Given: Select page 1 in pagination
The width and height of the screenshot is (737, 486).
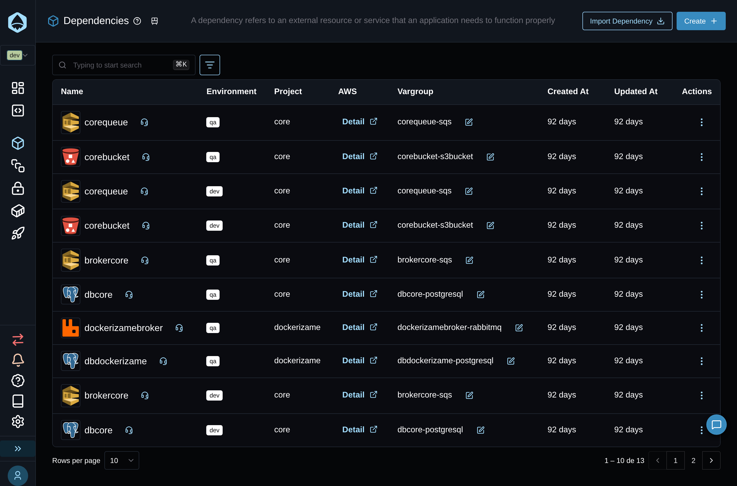Looking at the screenshot, I should (x=675, y=461).
